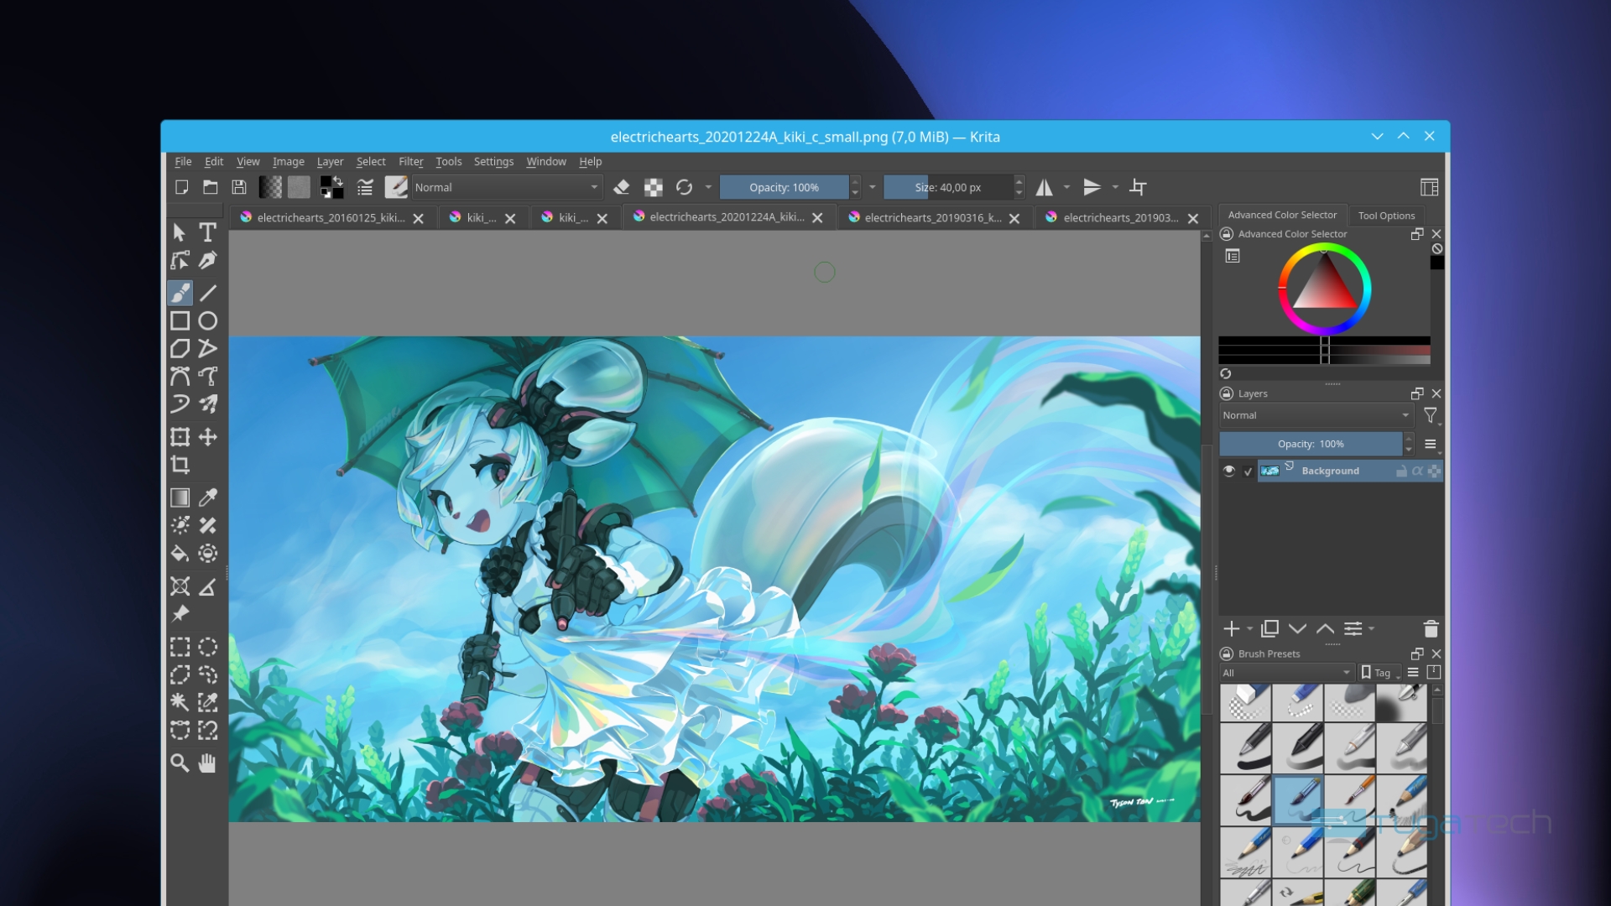Select the Elliptical Selection tool
Image resolution: width=1611 pixels, height=906 pixels.
(207, 647)
